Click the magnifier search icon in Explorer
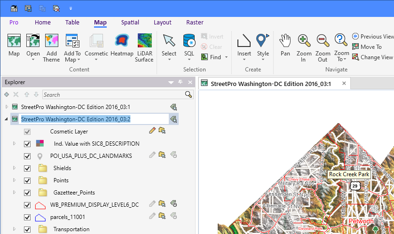 [x=188, y=94]
